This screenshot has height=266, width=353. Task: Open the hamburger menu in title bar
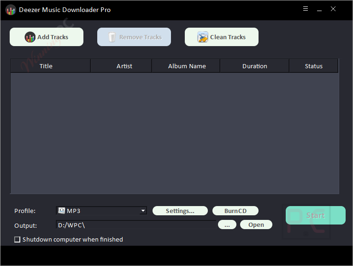306,9
